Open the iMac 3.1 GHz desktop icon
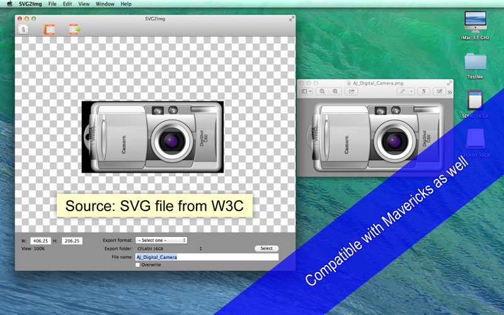 [x=475, y=22]
